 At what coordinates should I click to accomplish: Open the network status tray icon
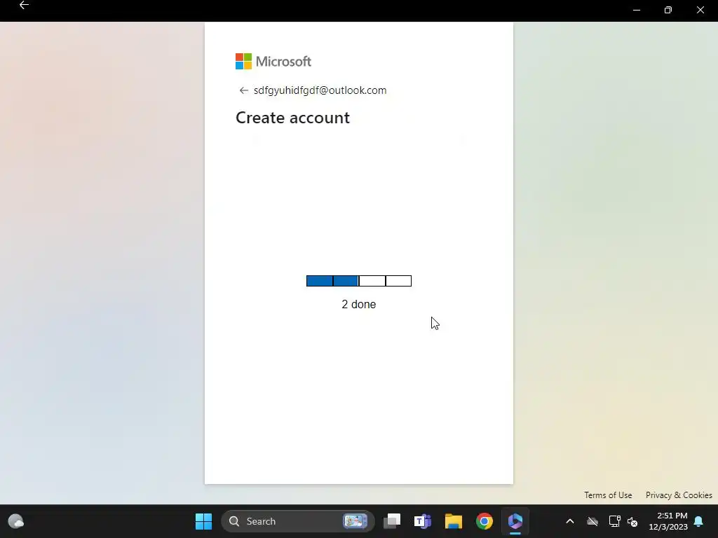point(614,521)
